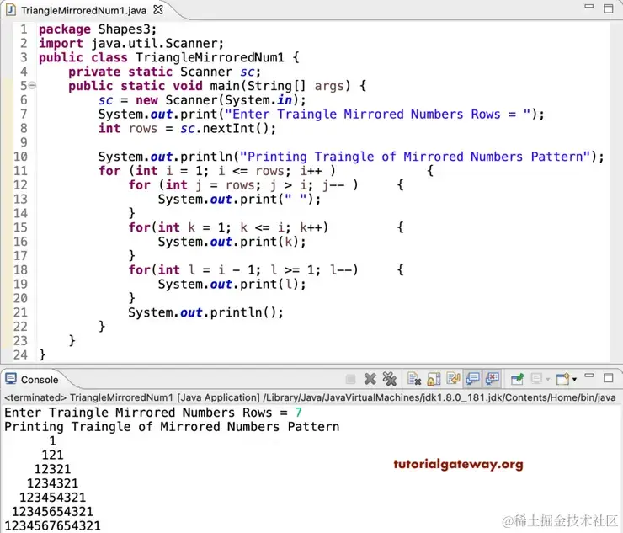The height and width of the screenshot is (533, 623).
Task: Minimize the Console view
Action: pos(589,376)
